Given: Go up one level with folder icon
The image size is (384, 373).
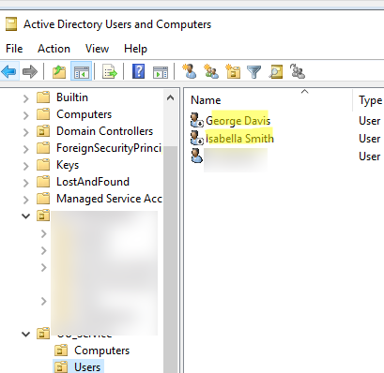Looking at the screenshot, I should (x=59, y=71).
